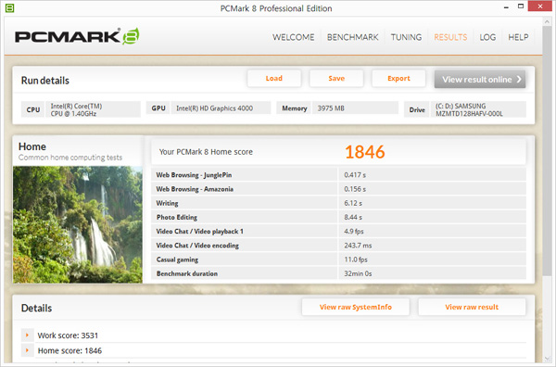This screenshot has width=556, height=367.
Task: Click the vertical scrollbar down arrow
Action: pyautogui.click(x=547, y=359)
